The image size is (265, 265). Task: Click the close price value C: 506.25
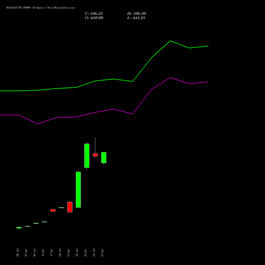tap(94, 14)
